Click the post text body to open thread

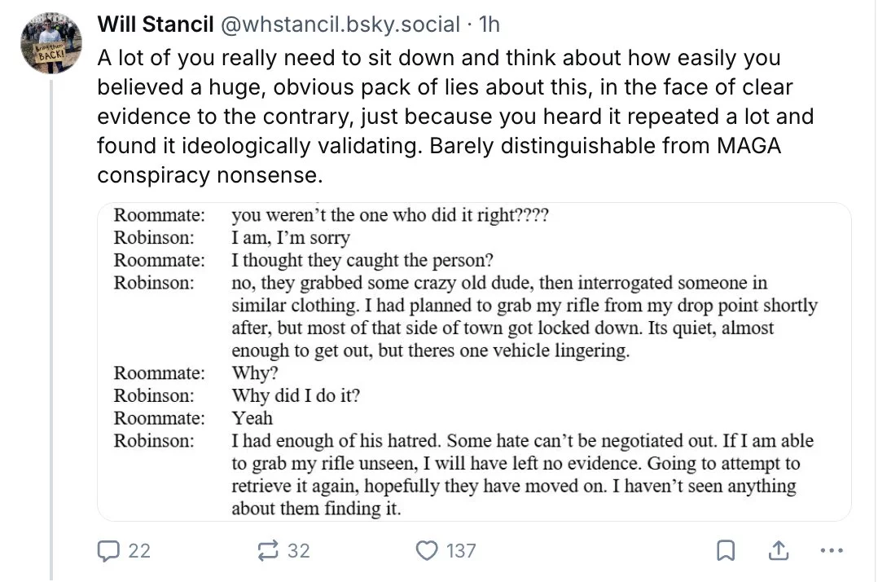point(455,117)
